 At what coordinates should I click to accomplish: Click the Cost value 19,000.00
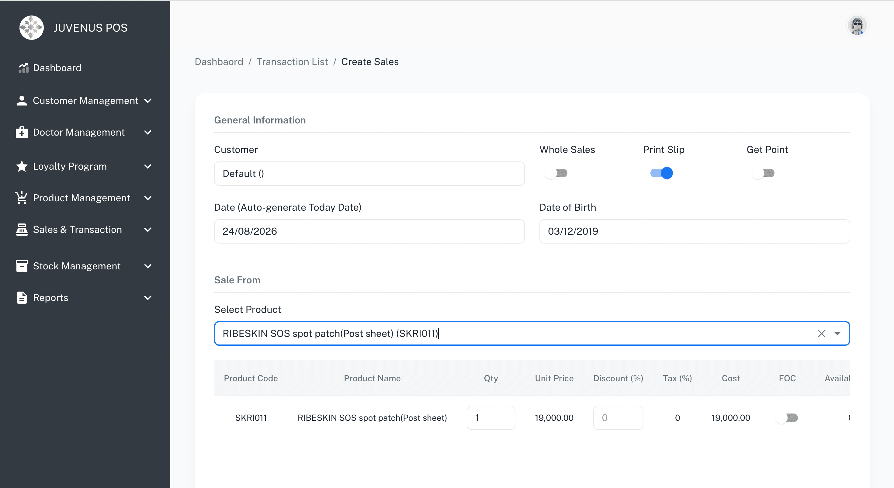pyautogui.click(x=730, y=417)
